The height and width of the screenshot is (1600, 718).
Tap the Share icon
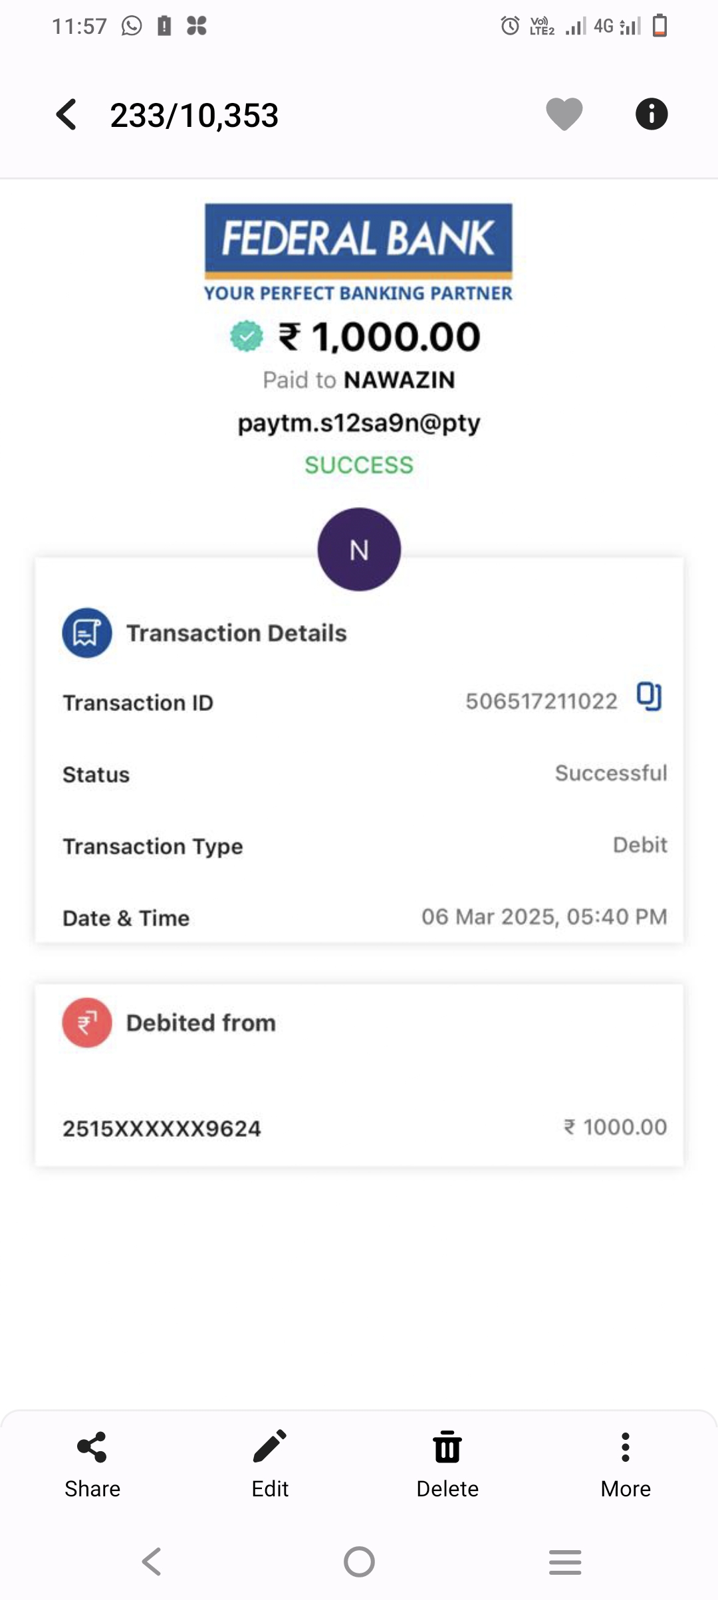pyautogui.click(x=92, y=1447)
